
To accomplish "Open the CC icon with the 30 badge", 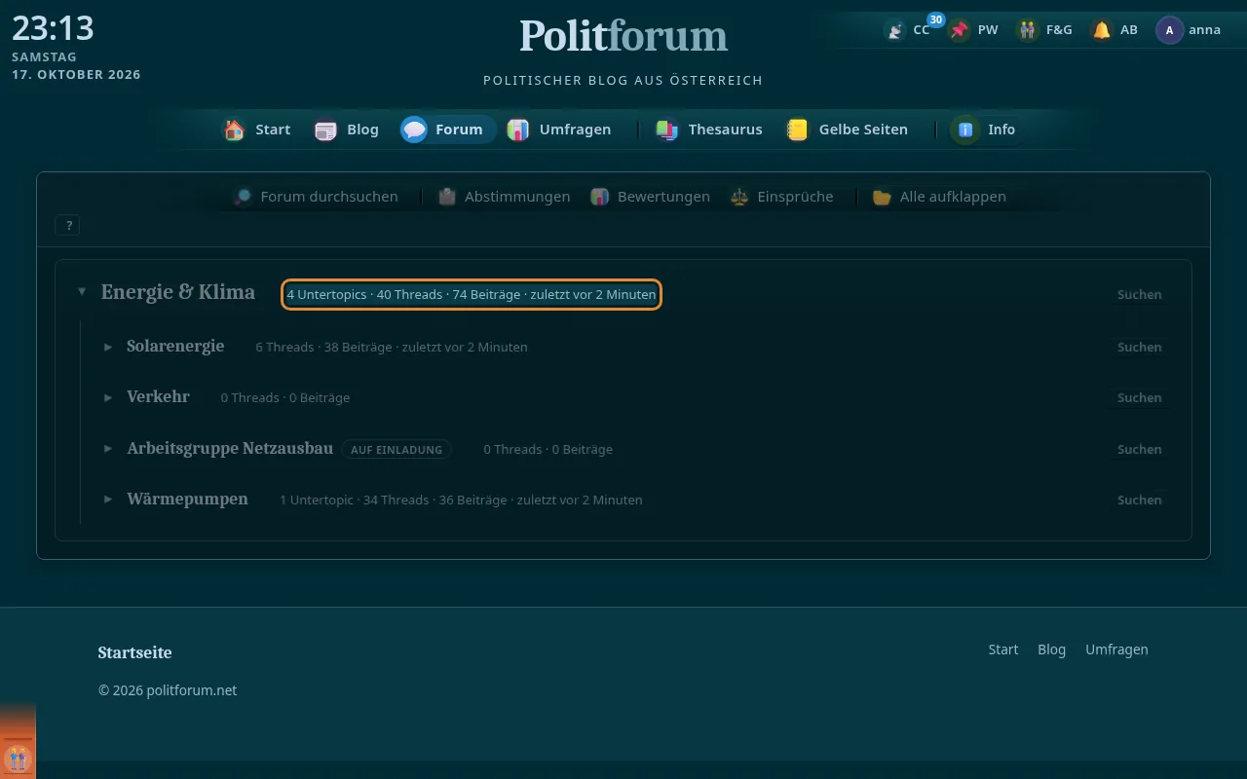I will (x=894, y=30).
